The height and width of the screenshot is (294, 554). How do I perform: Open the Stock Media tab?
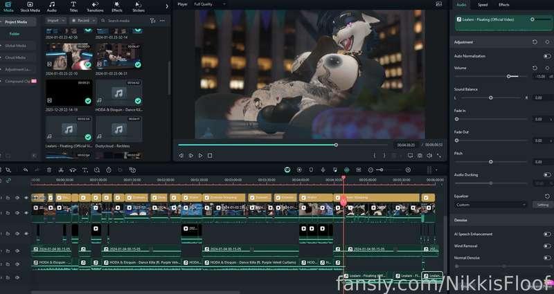click(30, 7)
